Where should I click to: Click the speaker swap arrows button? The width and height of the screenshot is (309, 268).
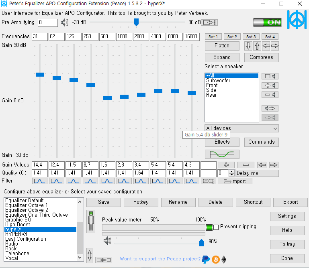270,108
